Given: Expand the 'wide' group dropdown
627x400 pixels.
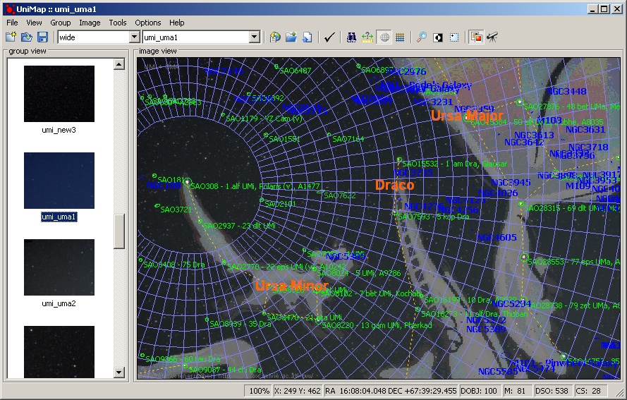Looking at the screenshot, I should coord(134,37).
